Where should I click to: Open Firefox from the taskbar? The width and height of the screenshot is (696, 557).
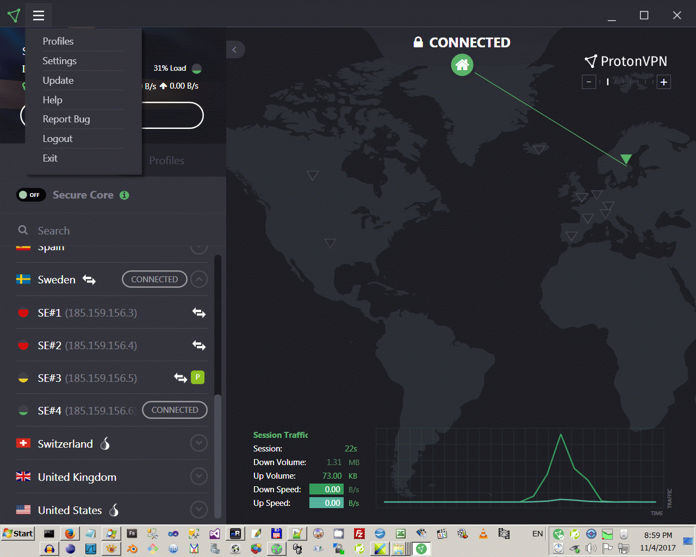pos(70,534)
